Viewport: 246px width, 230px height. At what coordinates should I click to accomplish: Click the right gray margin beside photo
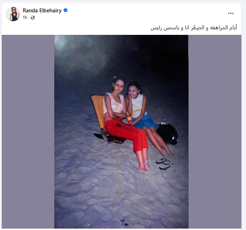[215, 132]
